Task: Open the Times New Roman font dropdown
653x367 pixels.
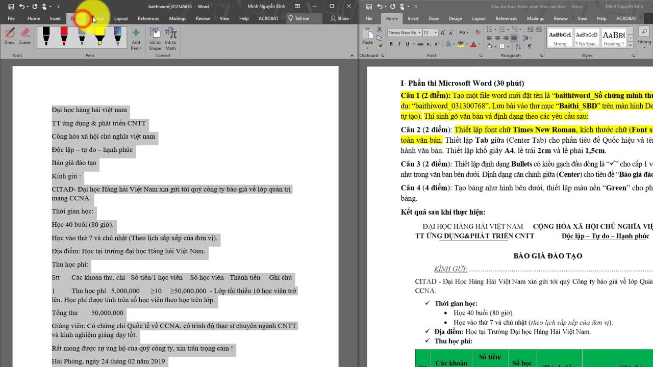Action: [419, 33]
